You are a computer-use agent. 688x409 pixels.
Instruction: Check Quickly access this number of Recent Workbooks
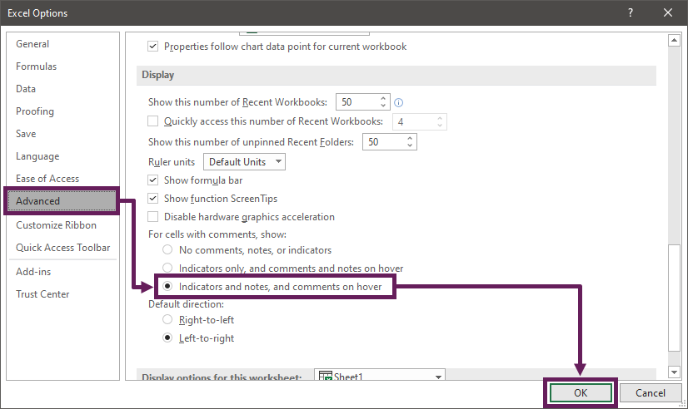[152, 121]
